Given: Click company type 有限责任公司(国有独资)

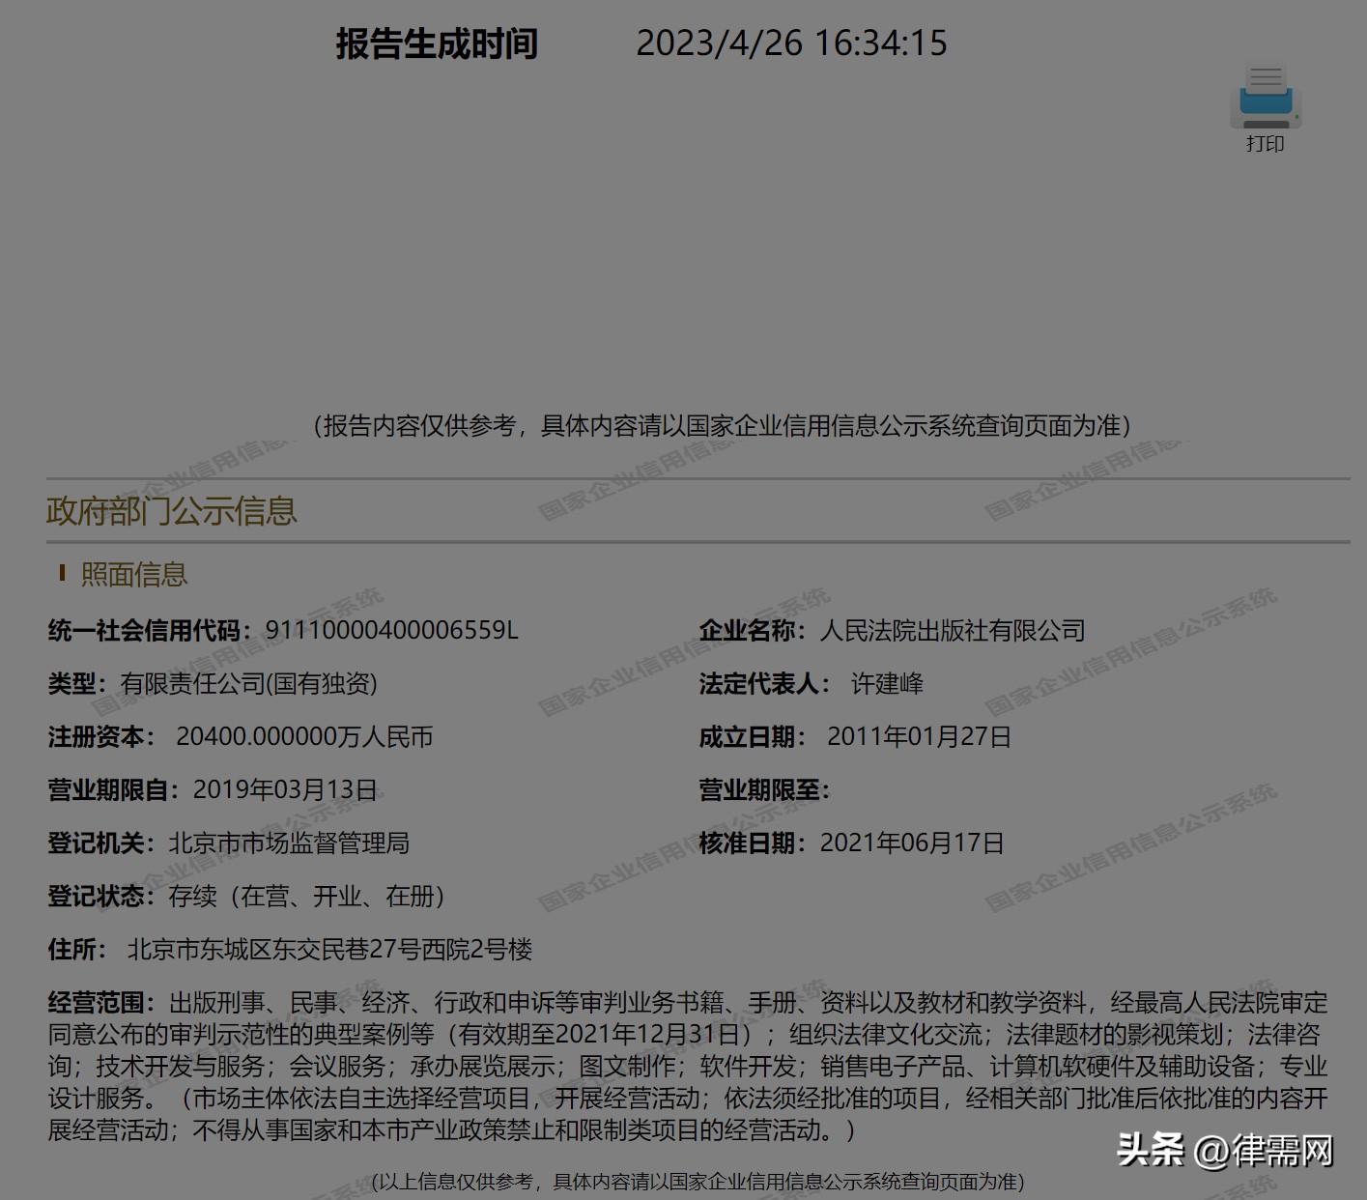Looking at the screenshot, I should click(249, 684).
